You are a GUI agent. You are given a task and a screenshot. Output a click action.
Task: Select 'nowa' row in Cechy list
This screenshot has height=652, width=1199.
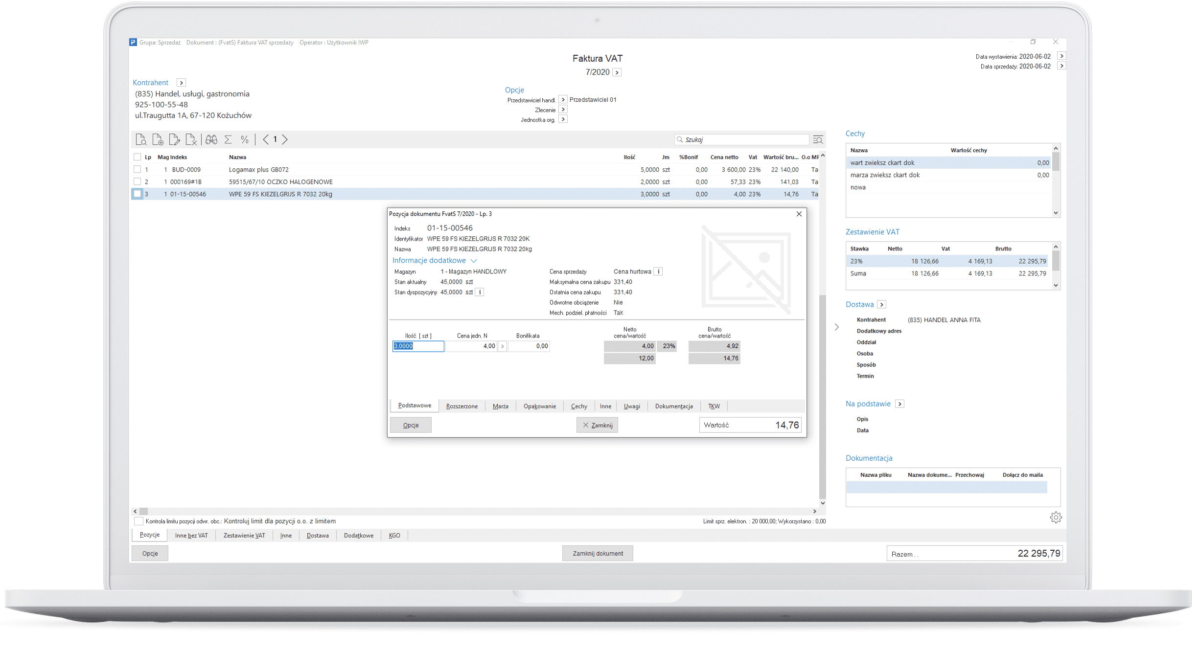point(949,187)
